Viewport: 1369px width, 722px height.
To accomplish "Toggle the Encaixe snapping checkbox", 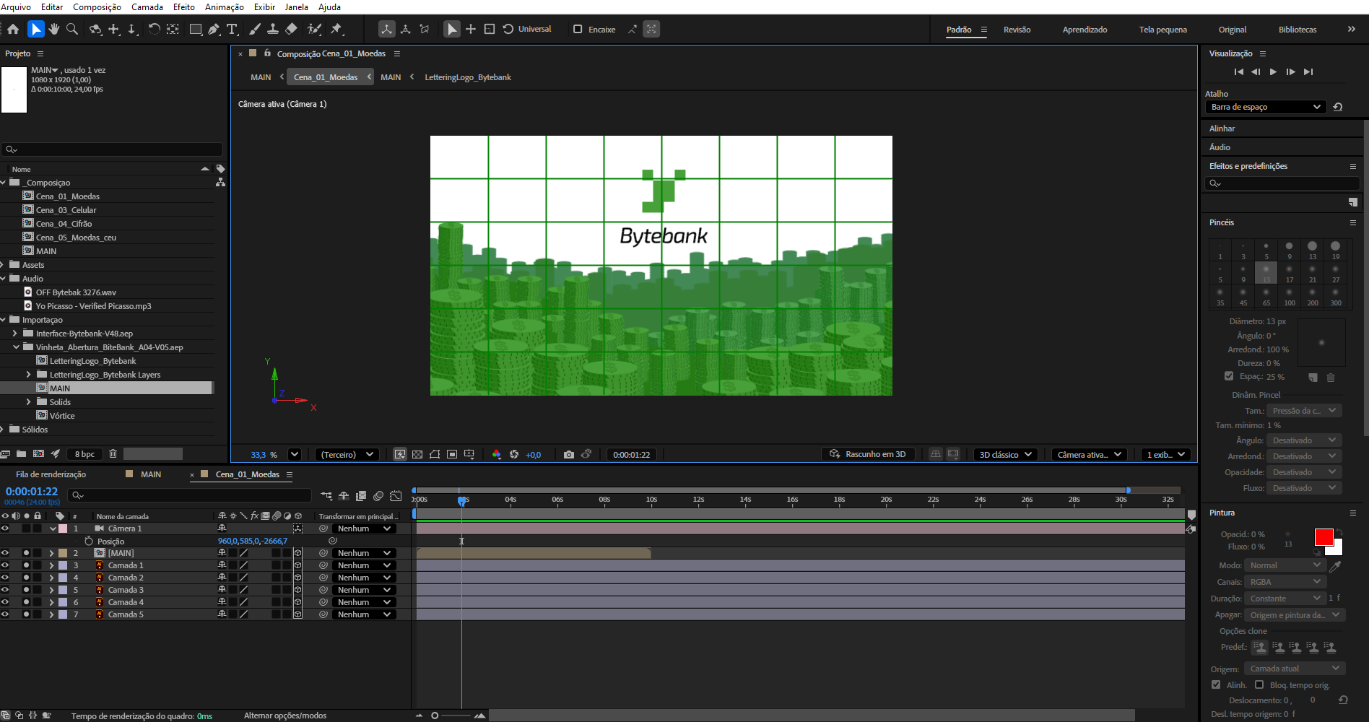I will point(578,29).
